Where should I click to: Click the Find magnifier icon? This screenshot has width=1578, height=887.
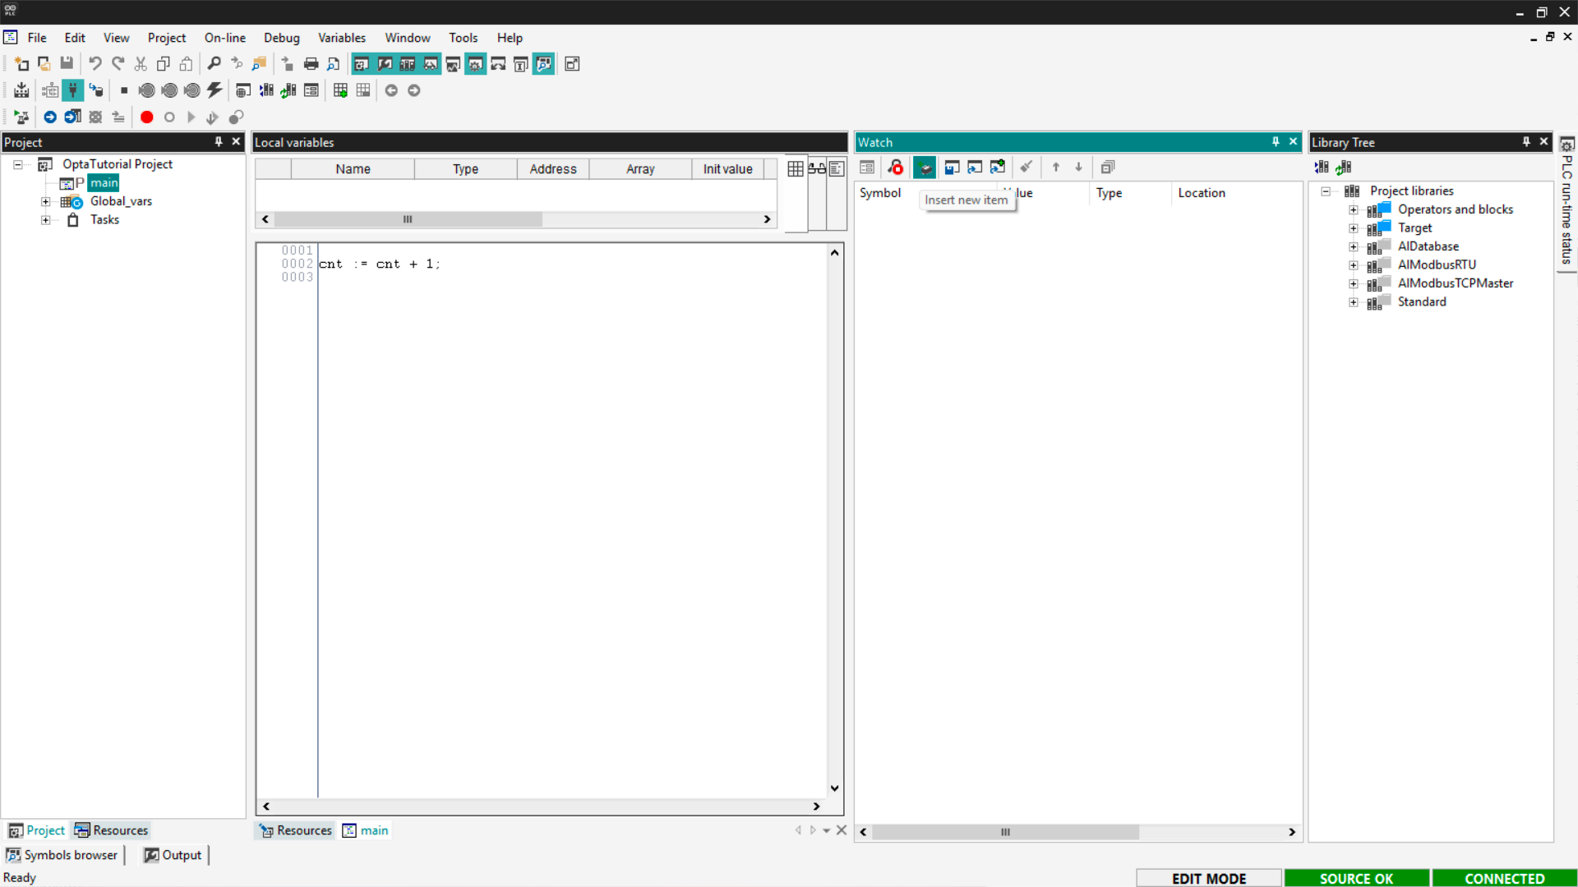point(214,64)
